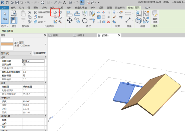Collapse the 标识数据 properties section
This screenshot has width=185, height=131.
pos(45,116)
